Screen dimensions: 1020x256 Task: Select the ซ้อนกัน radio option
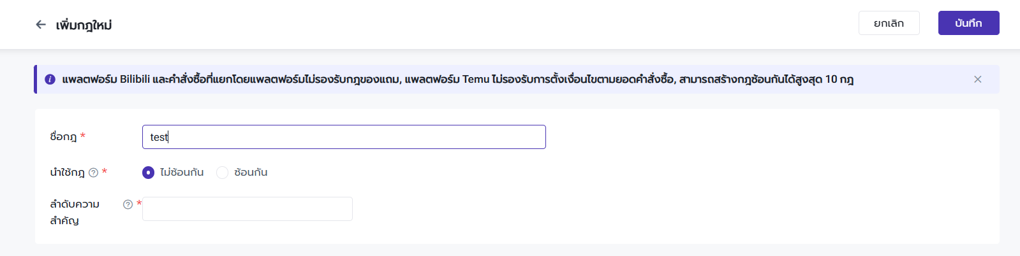(223, 173)
